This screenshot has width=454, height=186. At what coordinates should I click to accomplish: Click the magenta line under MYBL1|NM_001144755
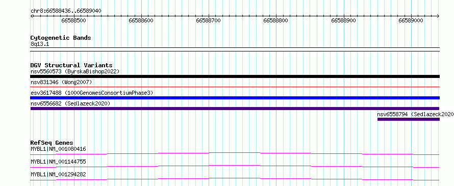coord(235,166)
